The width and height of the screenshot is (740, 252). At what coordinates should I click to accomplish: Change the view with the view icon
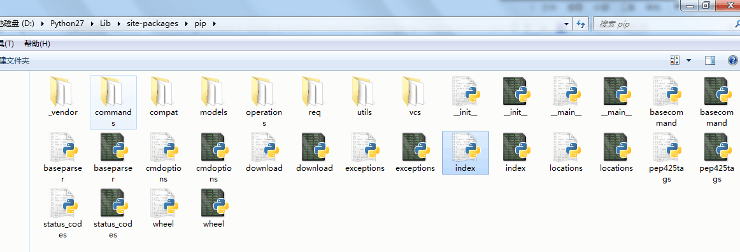point(674,60)
